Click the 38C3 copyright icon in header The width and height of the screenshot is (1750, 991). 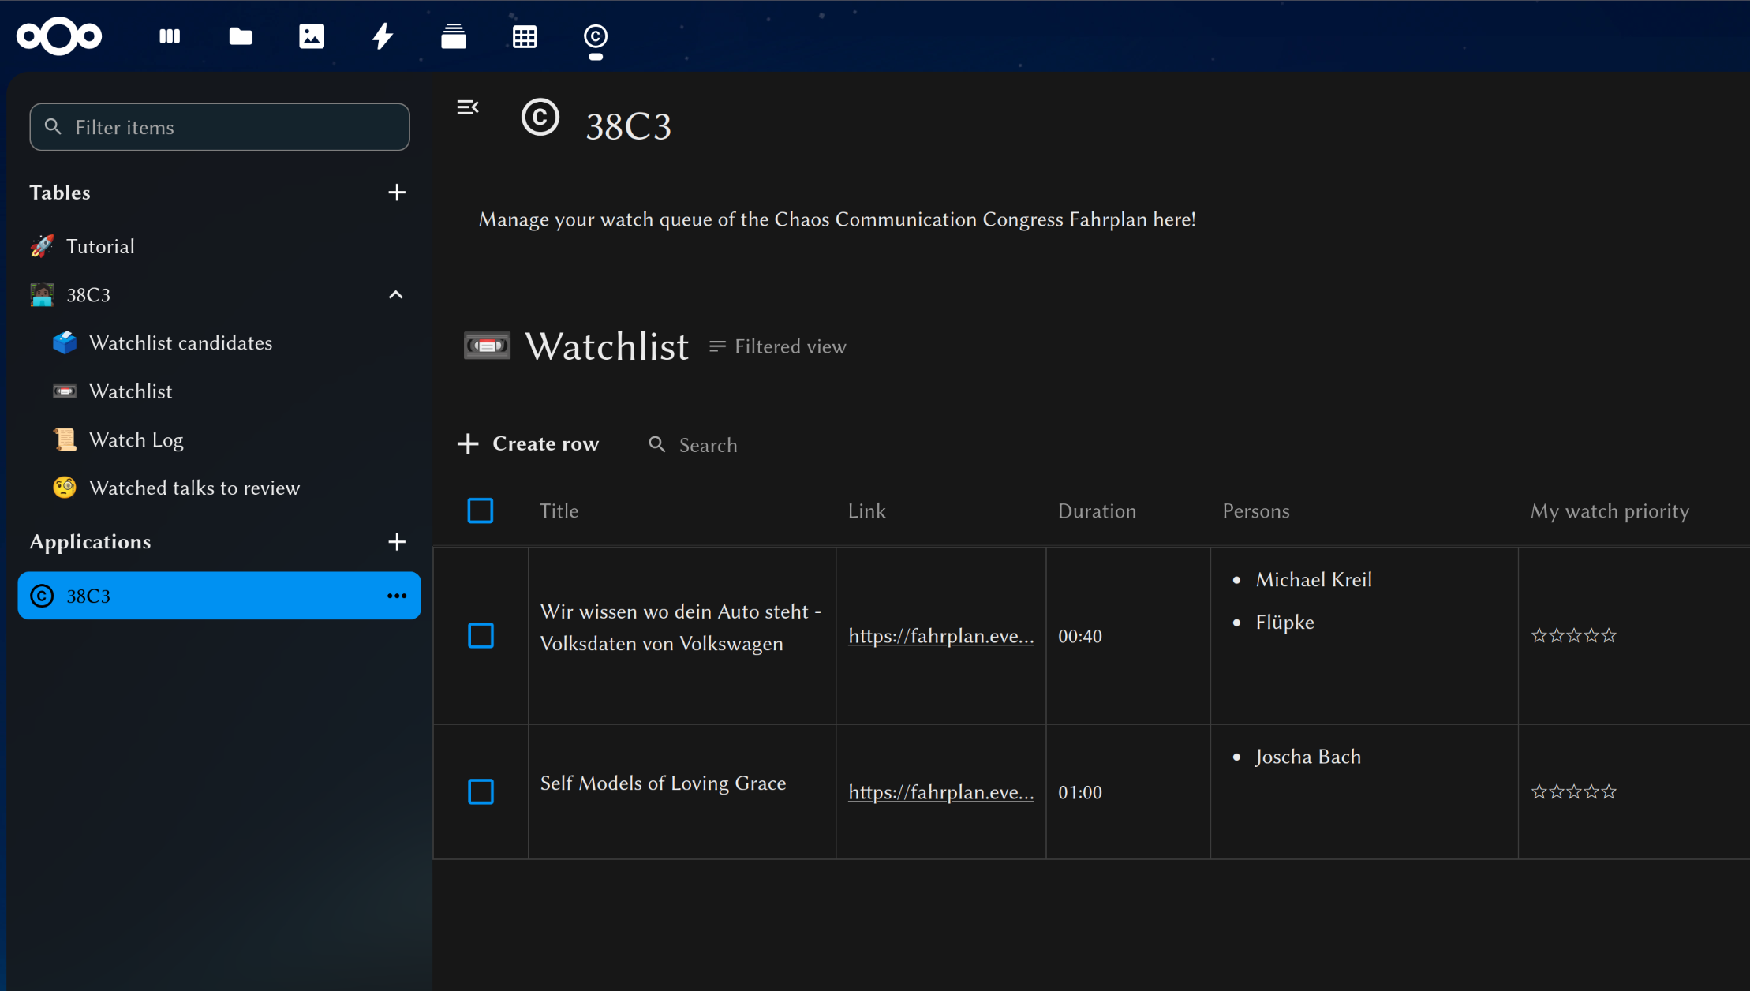click(x=540, y=118)
